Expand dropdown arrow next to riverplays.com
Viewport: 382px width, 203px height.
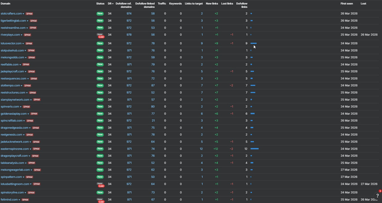point(22,35)
